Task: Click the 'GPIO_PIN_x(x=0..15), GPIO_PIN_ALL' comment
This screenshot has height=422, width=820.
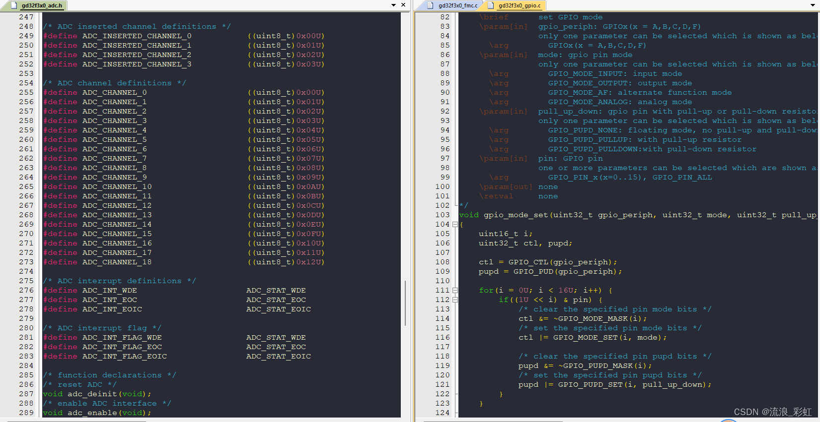Action: [x=630, y=178]
